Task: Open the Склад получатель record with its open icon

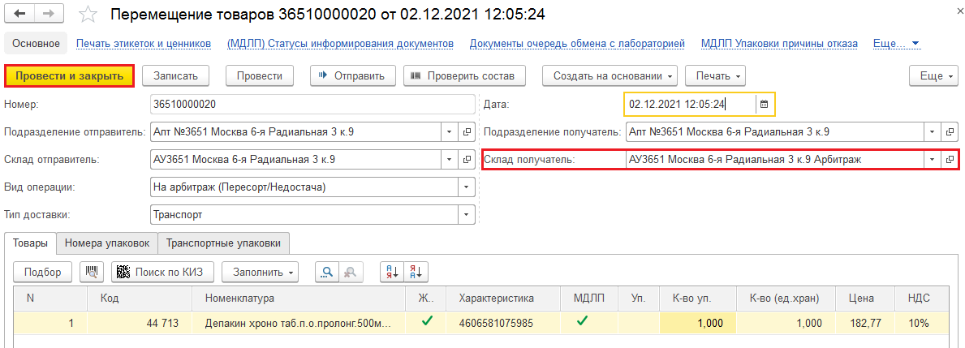Action: click(x=950, y=160)
